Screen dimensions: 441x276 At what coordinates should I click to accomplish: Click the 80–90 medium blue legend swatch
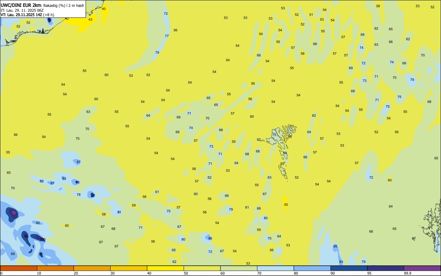point(312,268)
